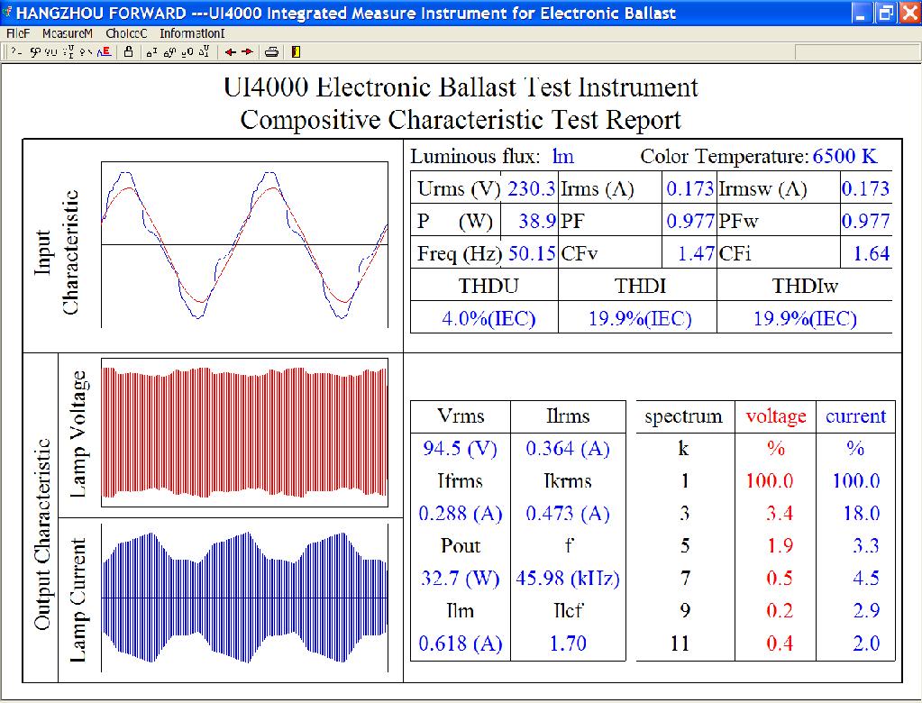The width and height of the screenshot is (922, 703).
Task: Click the THDU value '4.0%(IEC)'
Action: point(488,318)
